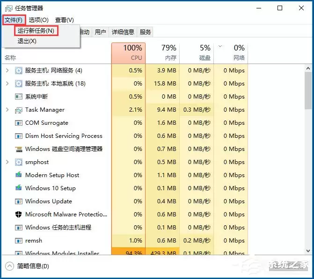314x279 pixels.
Task: Click the Modern Setup Host icon
Action: [x=19, y=175]
